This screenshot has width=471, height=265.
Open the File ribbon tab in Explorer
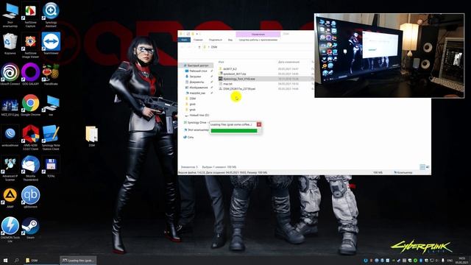pos(184,40)
